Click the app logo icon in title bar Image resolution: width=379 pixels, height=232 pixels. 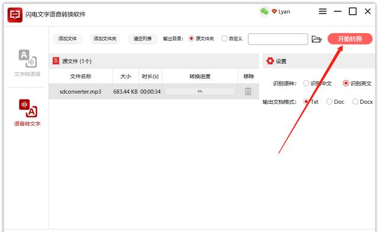click(x=15, y=14)
